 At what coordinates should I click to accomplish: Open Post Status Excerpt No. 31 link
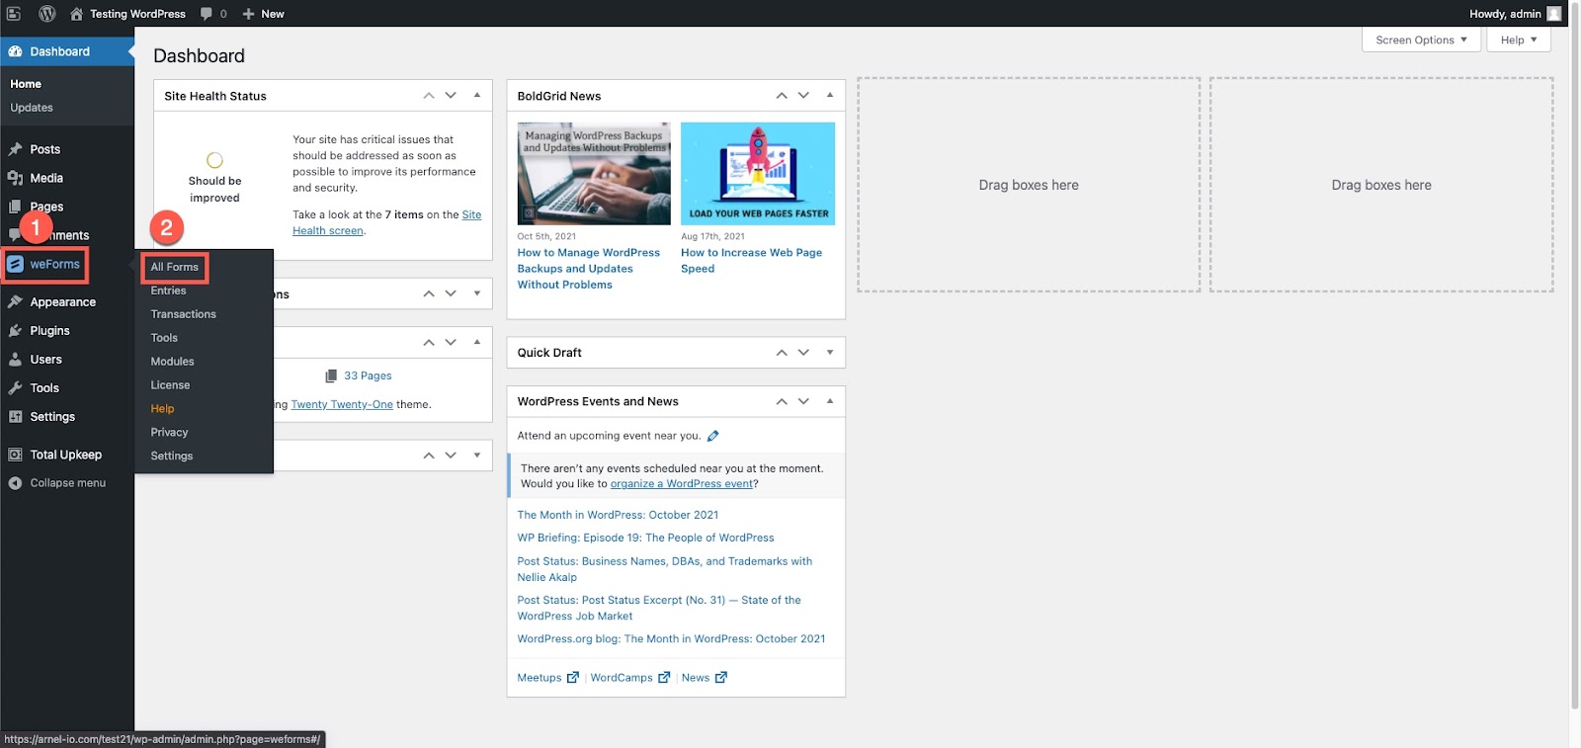(x=659, y=608)
